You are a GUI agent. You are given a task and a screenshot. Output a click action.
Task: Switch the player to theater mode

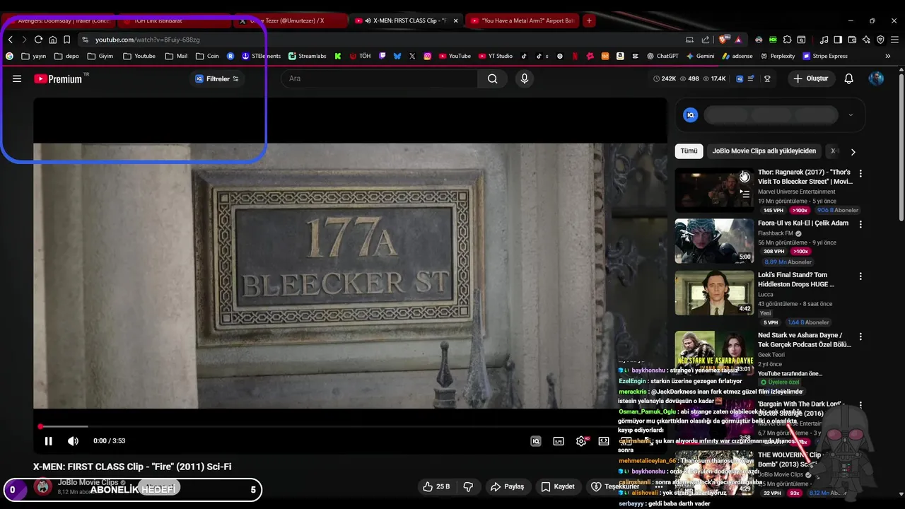click(604, 441)
